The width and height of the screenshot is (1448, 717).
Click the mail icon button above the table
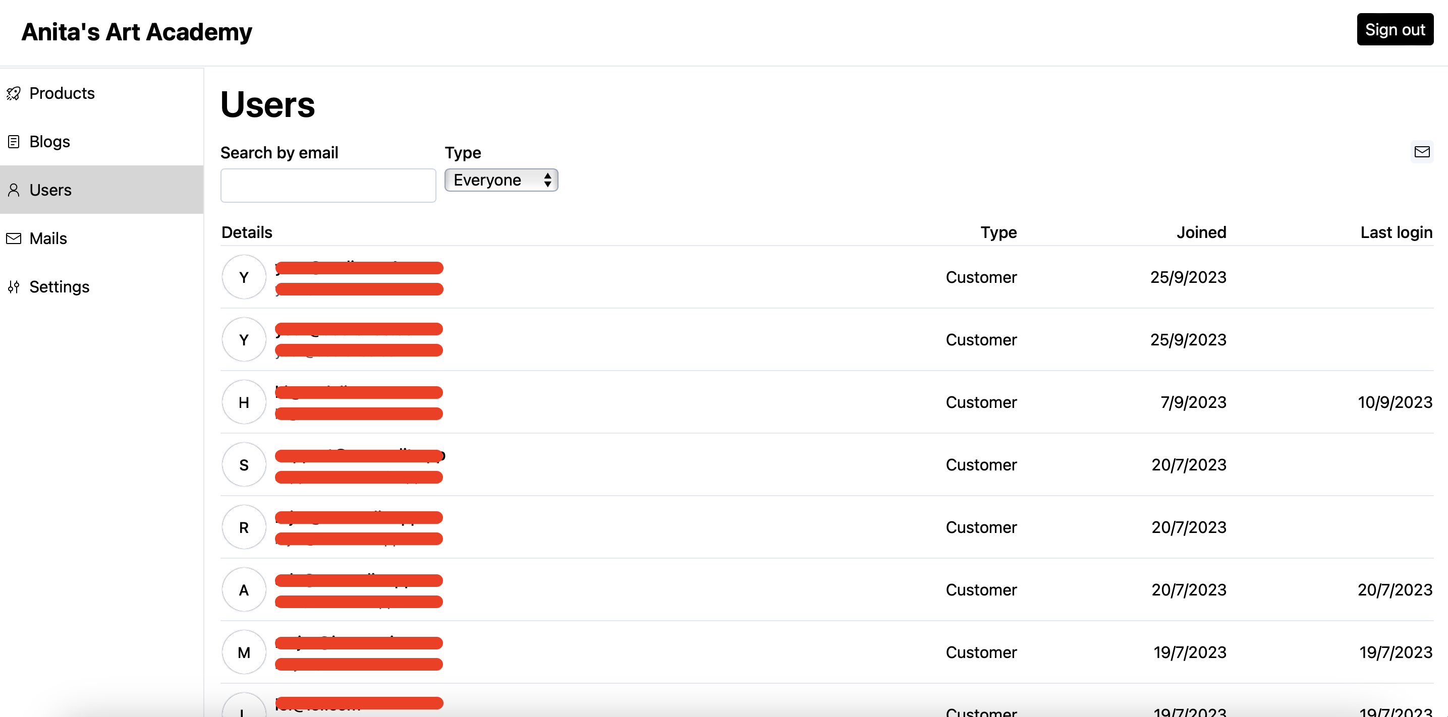(1422, 152)
